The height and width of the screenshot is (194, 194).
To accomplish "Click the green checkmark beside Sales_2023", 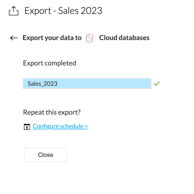I will (x=157, y=84).
